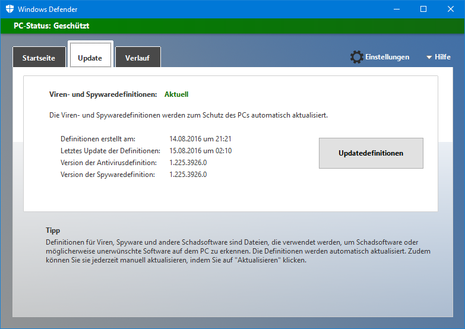
Task: Click the date '15.08.2016 um 02:10'
Action: coord(201,151)
